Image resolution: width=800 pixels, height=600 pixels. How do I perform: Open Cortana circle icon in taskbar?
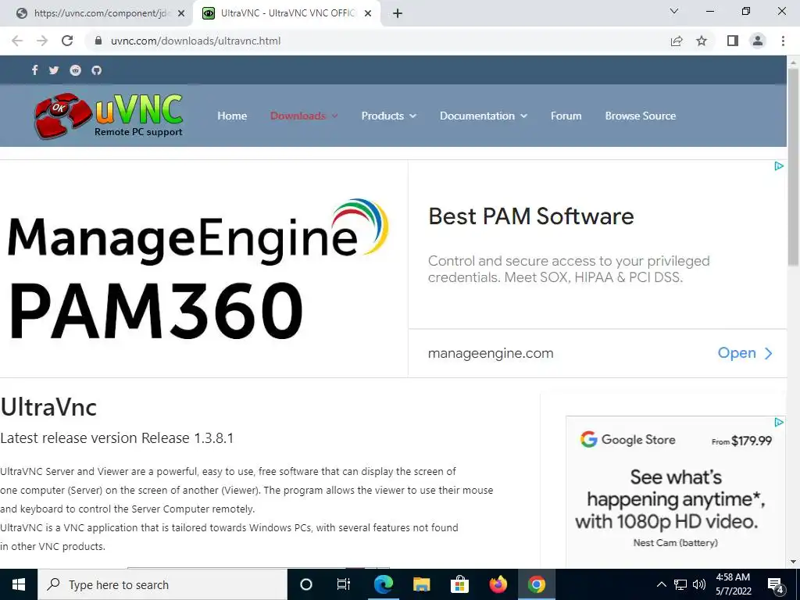point(306,584)
